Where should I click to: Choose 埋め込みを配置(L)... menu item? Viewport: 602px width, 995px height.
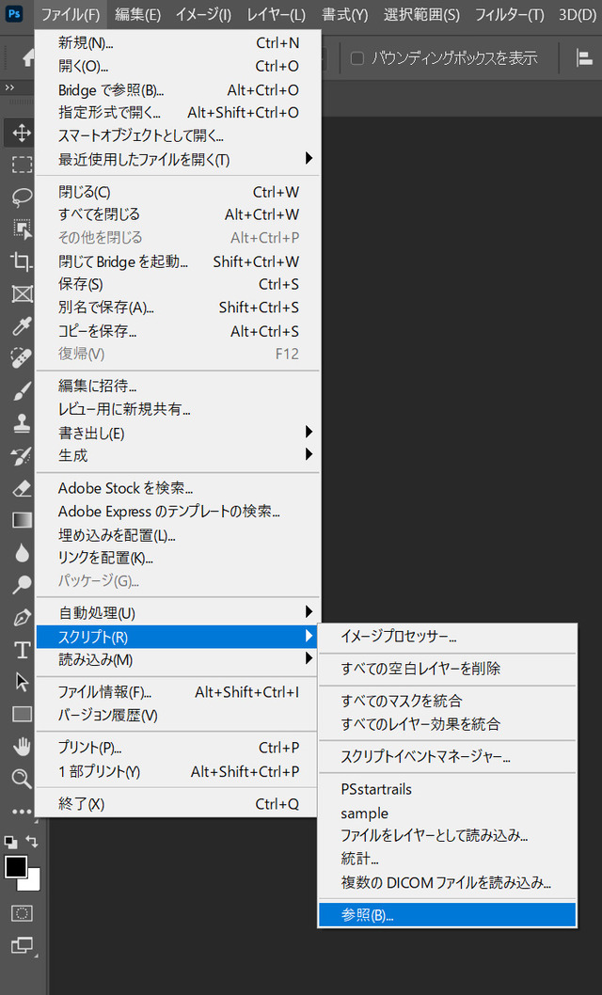coord(178,535)
